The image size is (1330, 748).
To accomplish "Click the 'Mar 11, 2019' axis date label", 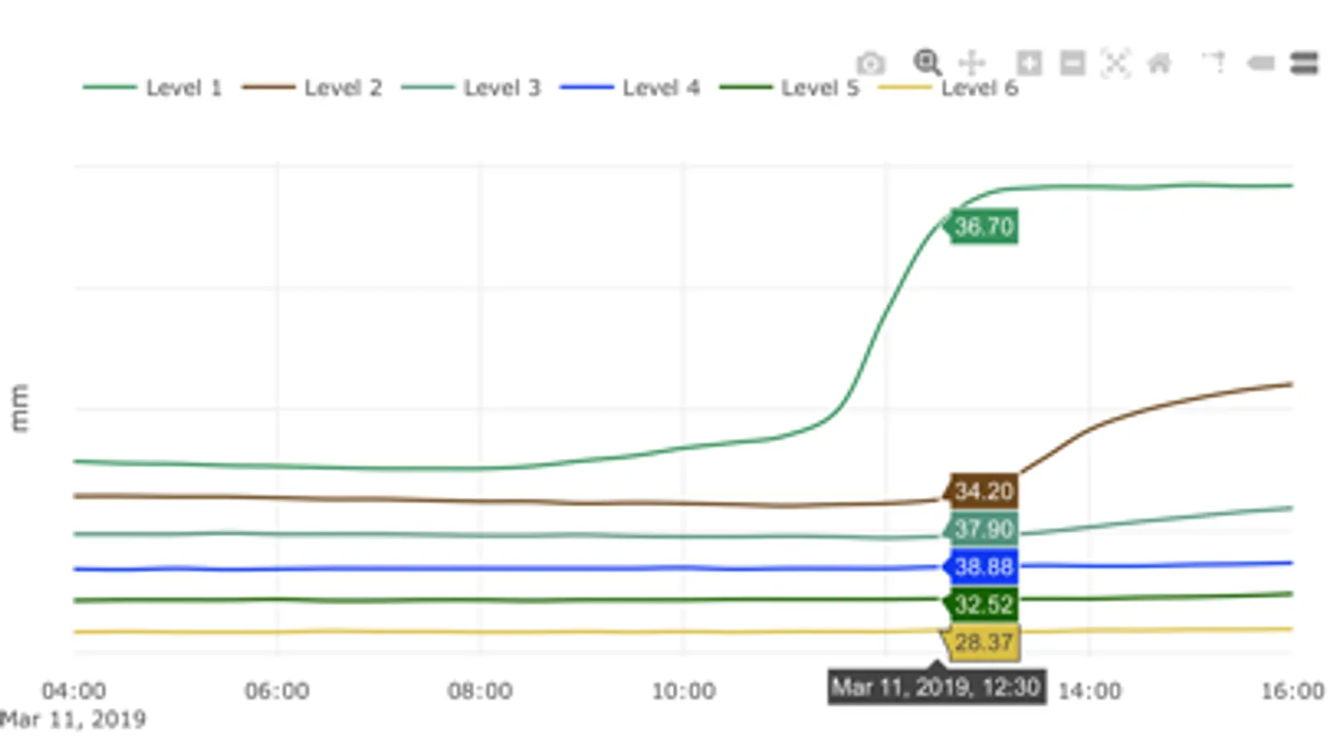I will click(73, 719).
